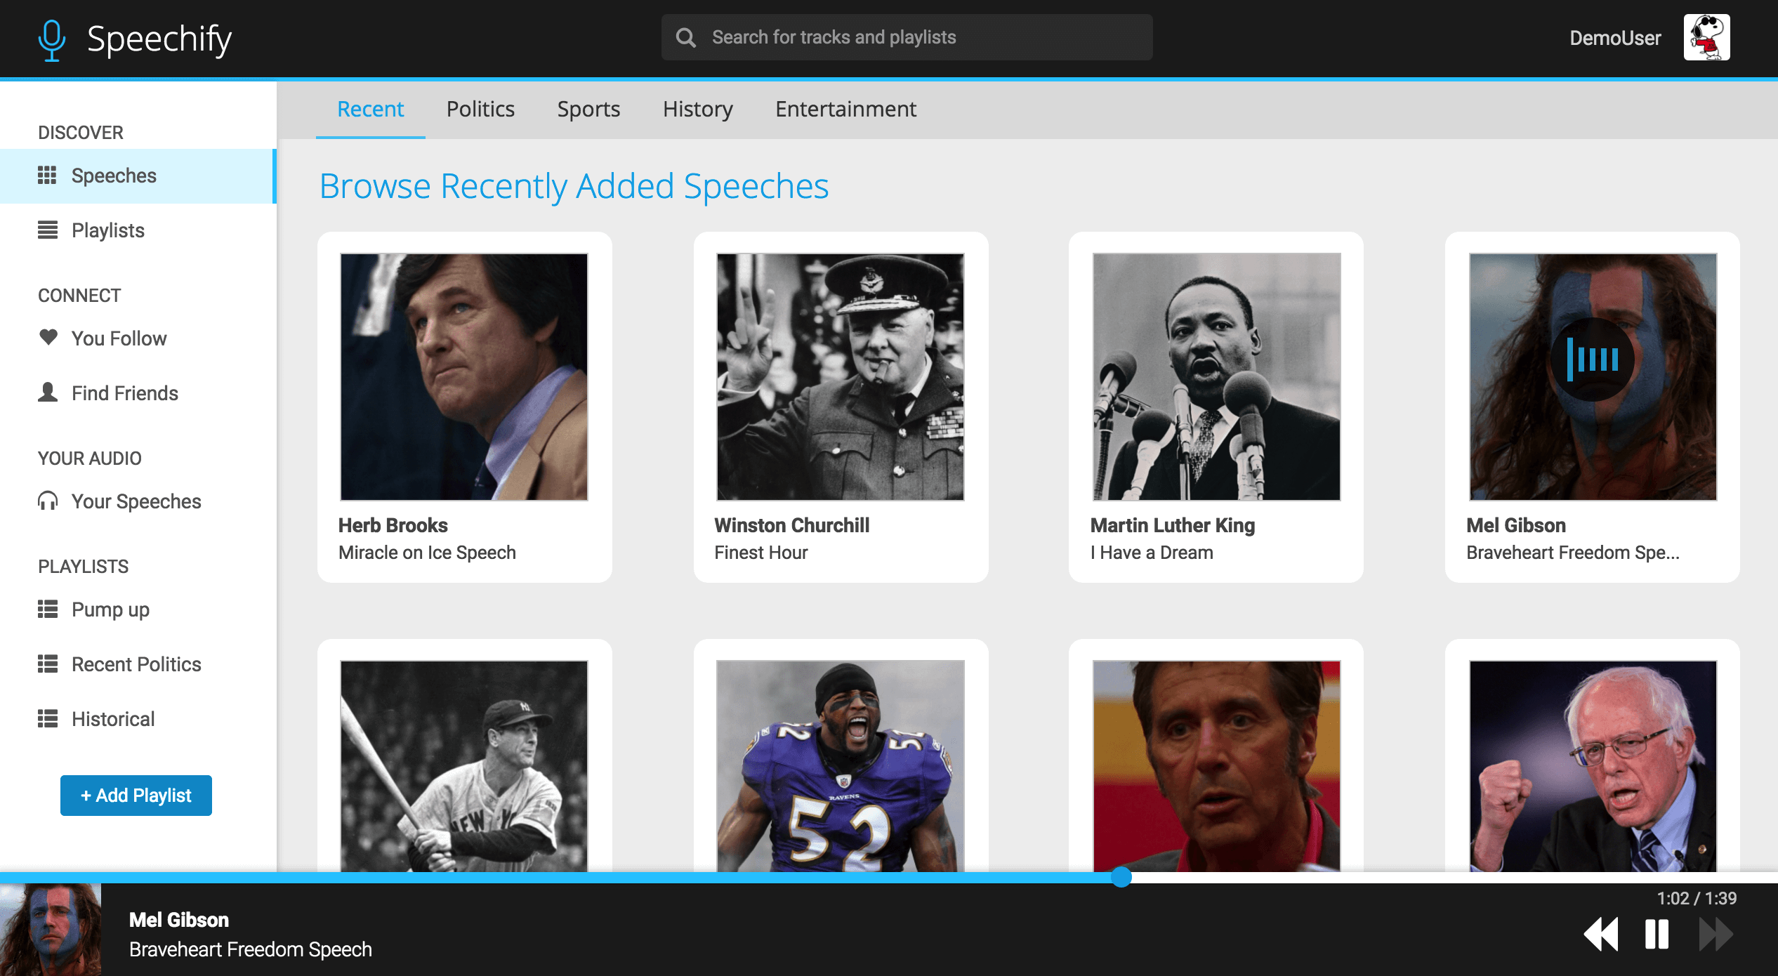Screen dimensions: 1778x976
Task: Switch to the Politics tab
Action: point(480,109)
